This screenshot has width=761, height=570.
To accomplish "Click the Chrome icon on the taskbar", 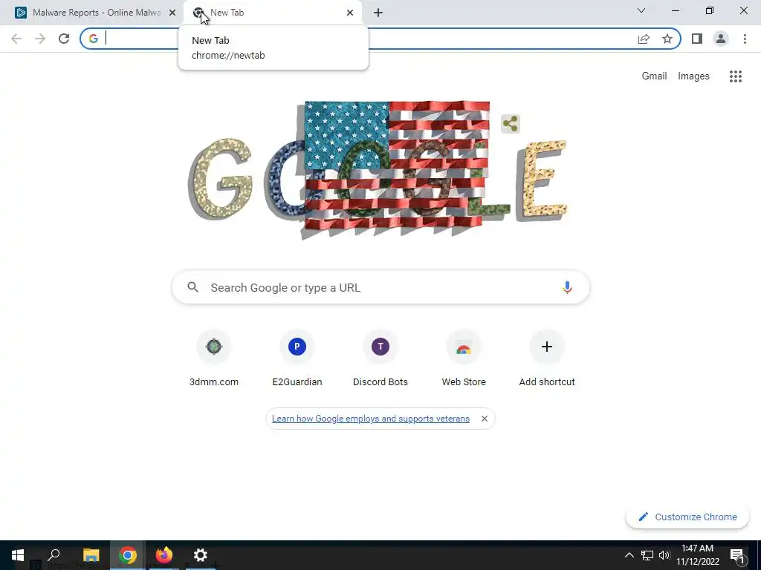I will pyautogui.click(x=127, y=555).
